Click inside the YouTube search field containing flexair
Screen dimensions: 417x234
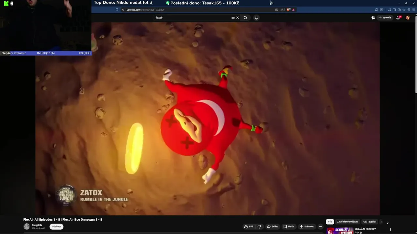click(x=192, y=18)
